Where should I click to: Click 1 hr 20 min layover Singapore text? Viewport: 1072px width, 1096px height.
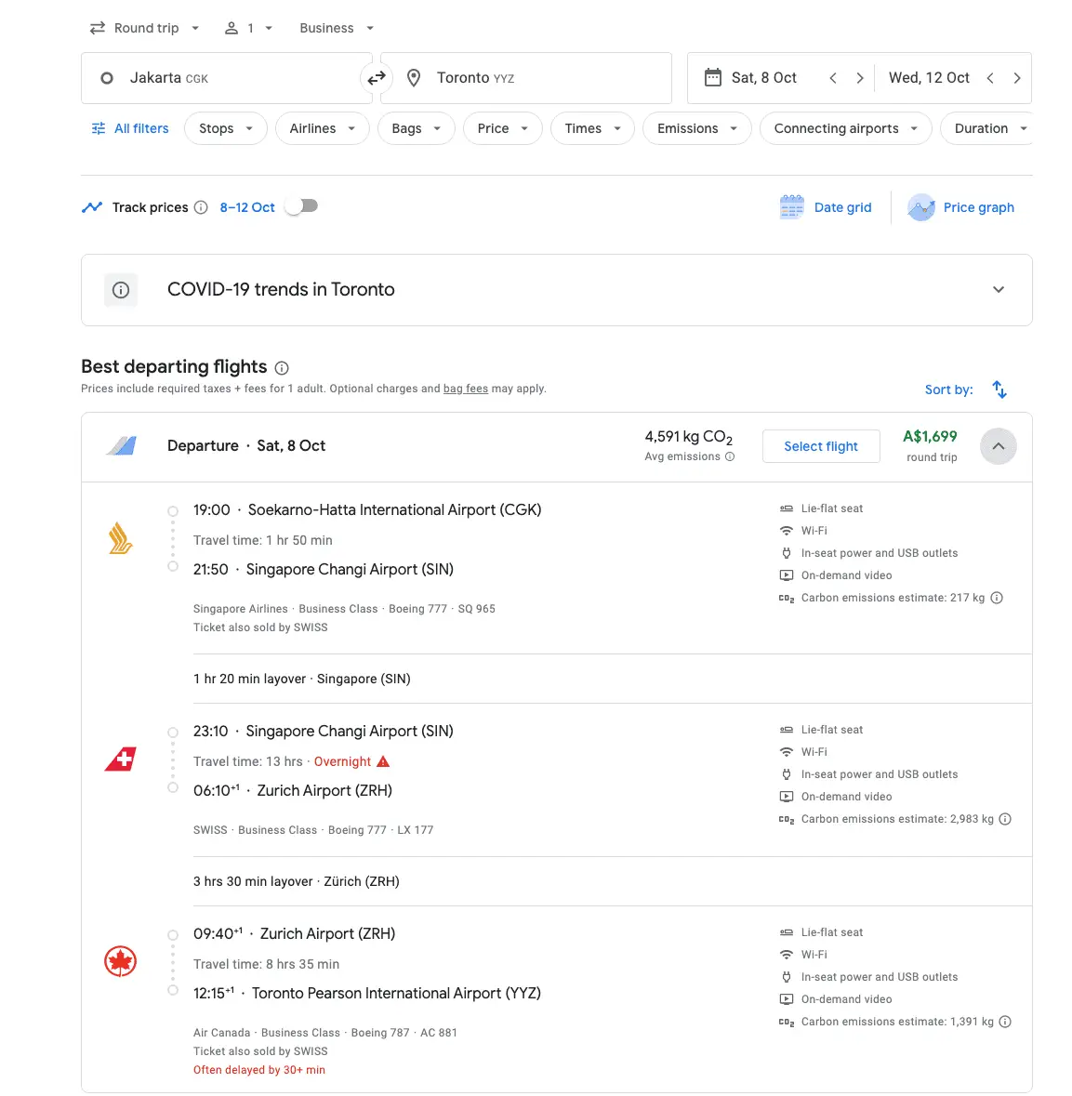pyautogui.click(x=302, y=679)
